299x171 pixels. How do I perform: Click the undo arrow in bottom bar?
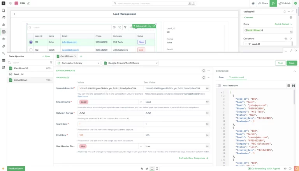click(x=142, y=168)
